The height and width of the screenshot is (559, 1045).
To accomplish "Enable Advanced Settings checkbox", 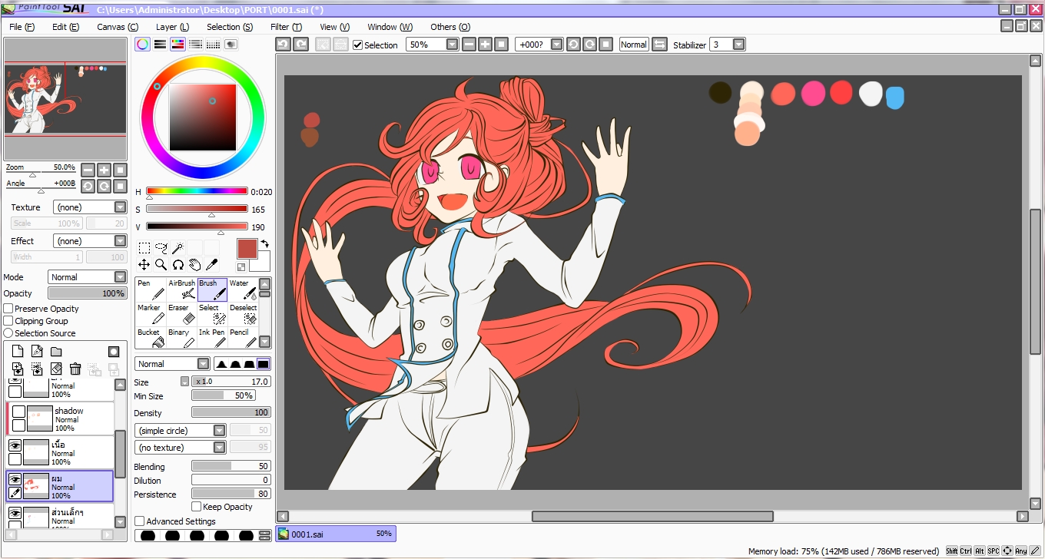I will pyautogui.click(x=139, y=521).
